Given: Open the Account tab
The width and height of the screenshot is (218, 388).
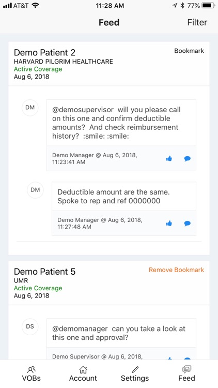Looking at the screenshot, I should click(83, 374).
